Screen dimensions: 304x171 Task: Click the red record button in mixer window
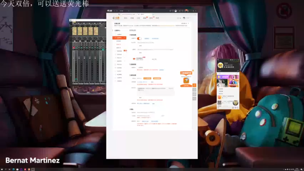tap(74, 47)
